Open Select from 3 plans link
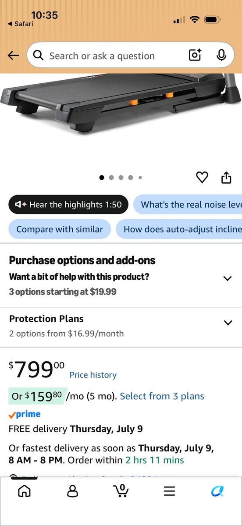This screenshot has width=242, height=526. [x=162, y=396]
